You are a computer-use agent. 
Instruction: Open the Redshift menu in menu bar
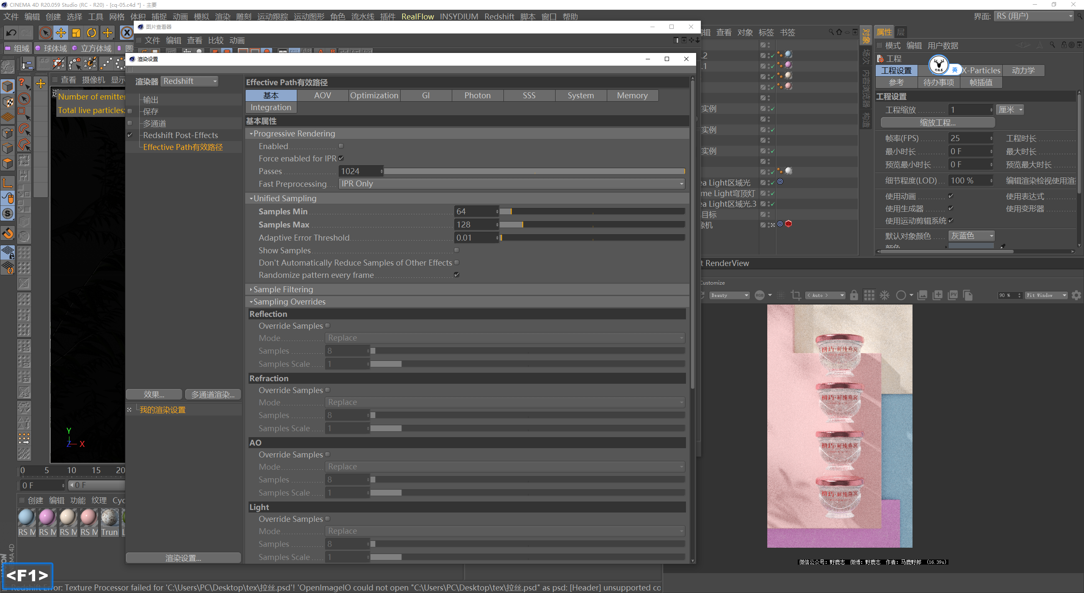coord(499,17)
